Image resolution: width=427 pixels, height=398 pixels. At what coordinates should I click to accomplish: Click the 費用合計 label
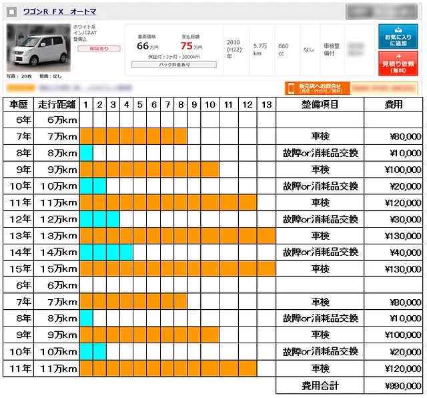320,386
